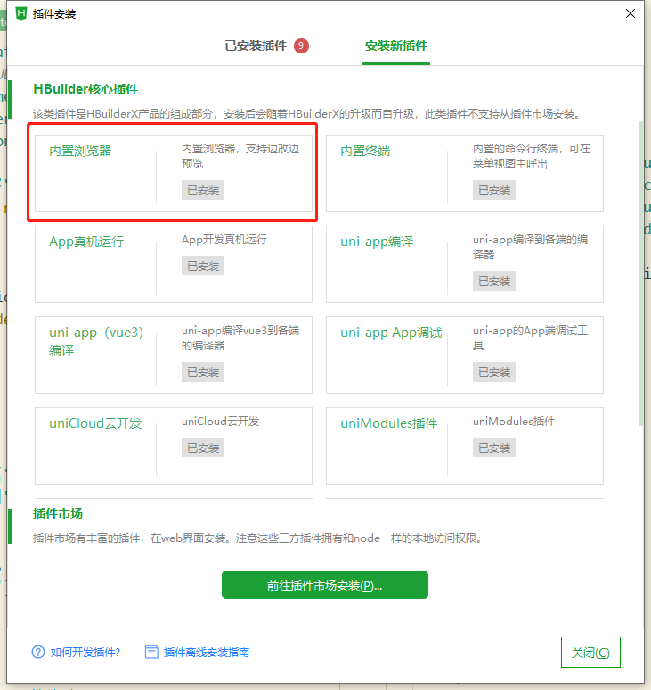
Task: Click the uniModules插件 plugin title
Action: (388, 423)
